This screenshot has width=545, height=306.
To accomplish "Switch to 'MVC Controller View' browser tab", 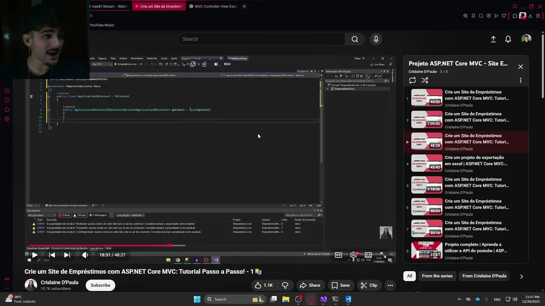I will [x=213, y=6].
